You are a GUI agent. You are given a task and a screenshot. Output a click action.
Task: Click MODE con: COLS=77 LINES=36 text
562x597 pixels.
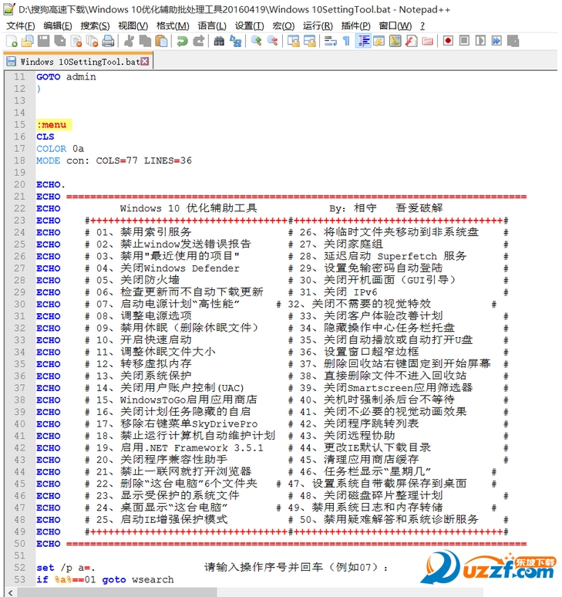coord(114,160)
